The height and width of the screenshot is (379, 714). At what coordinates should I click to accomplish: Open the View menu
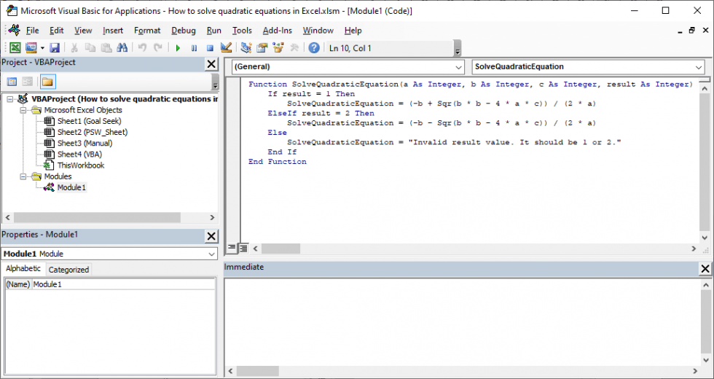[83, 31]
